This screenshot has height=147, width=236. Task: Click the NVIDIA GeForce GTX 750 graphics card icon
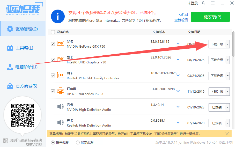coord(61,44)
